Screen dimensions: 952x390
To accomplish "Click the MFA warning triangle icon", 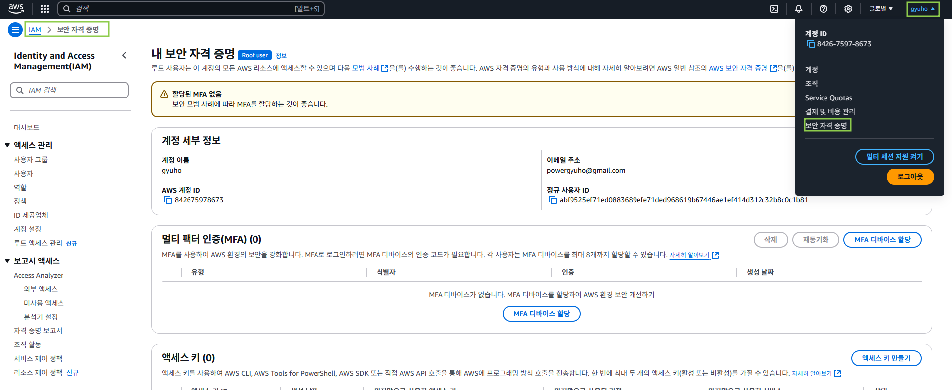I will (x=164, y=94).
